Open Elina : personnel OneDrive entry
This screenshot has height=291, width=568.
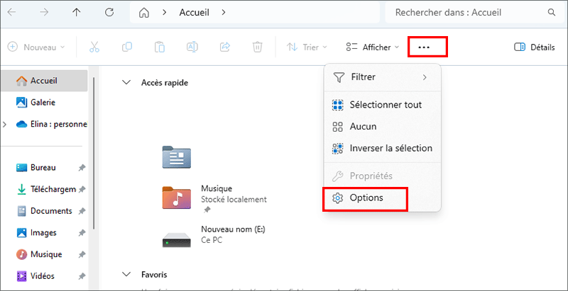point(51,125)
